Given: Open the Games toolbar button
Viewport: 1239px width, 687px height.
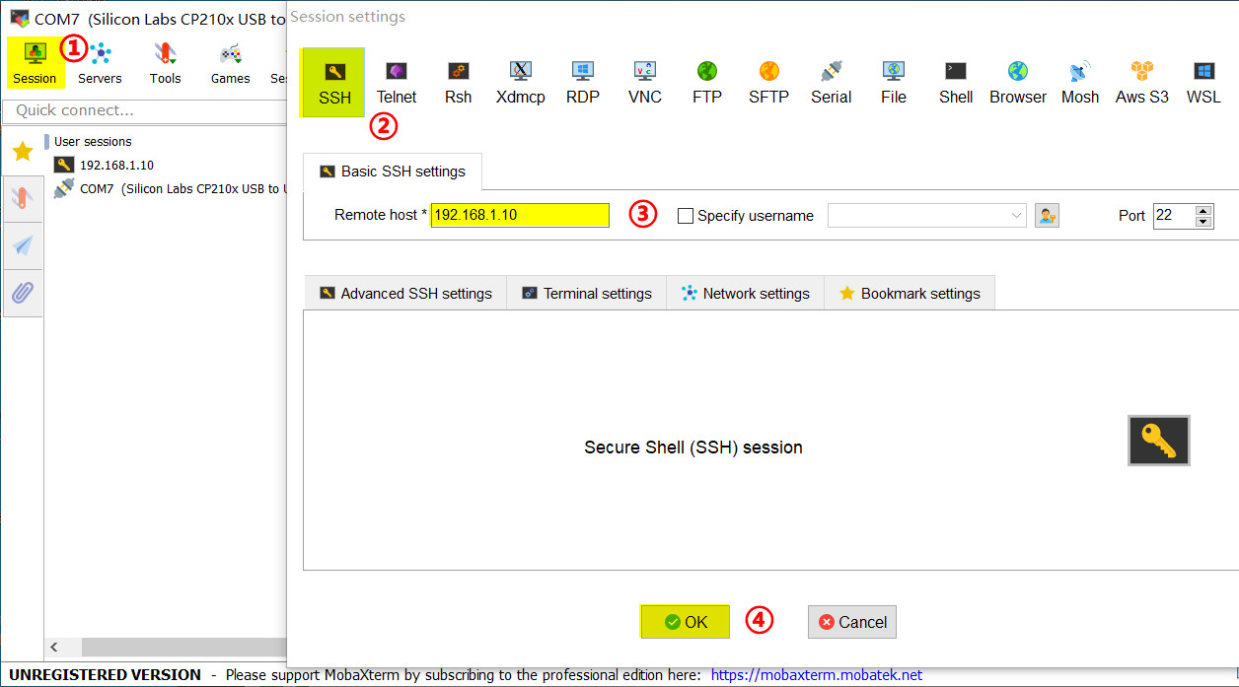Looking at the screenshot, I should click(x=230, y=62).
